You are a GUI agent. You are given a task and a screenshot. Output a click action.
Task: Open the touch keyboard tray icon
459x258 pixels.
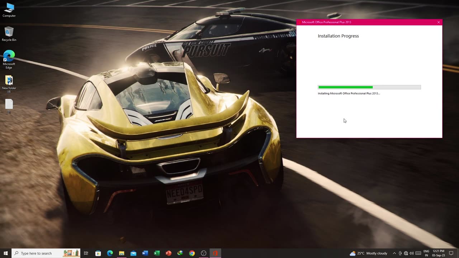(x=418, y=253)
